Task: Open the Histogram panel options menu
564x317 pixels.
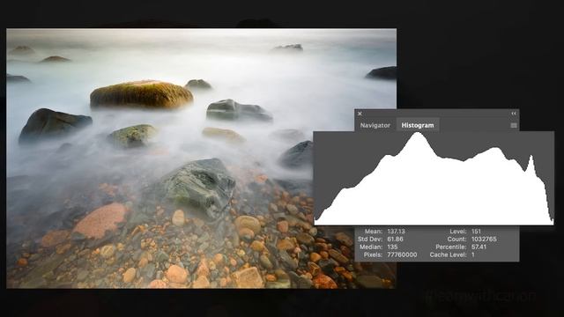Action: [x=514, y=125]
